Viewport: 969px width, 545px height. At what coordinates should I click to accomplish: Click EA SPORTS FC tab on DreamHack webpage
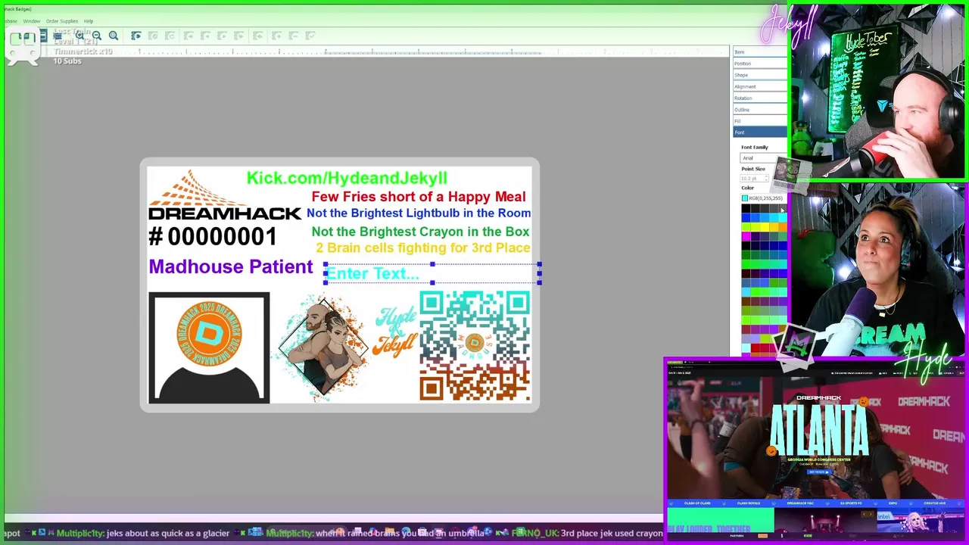click(x=852, y=503)
